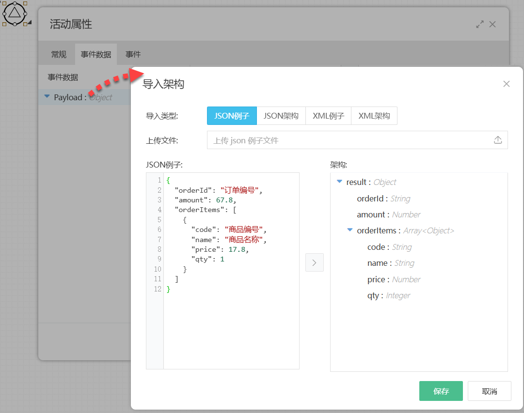The width and height of the screenshot is (524, 413).
Task: Click the arrow button to generate the schema
Action: pos(314,262)
